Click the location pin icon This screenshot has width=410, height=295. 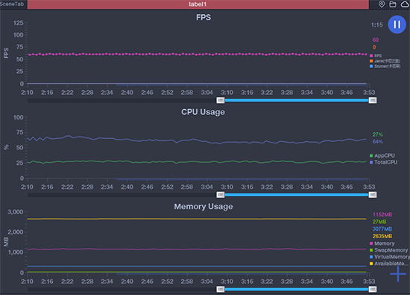pos(382,4)
